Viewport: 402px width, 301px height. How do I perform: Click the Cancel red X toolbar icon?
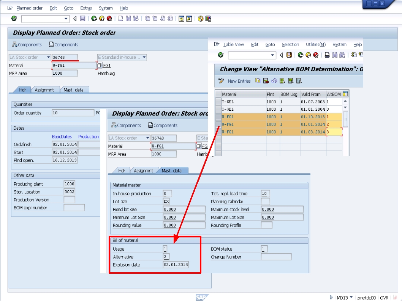(109, 18)
